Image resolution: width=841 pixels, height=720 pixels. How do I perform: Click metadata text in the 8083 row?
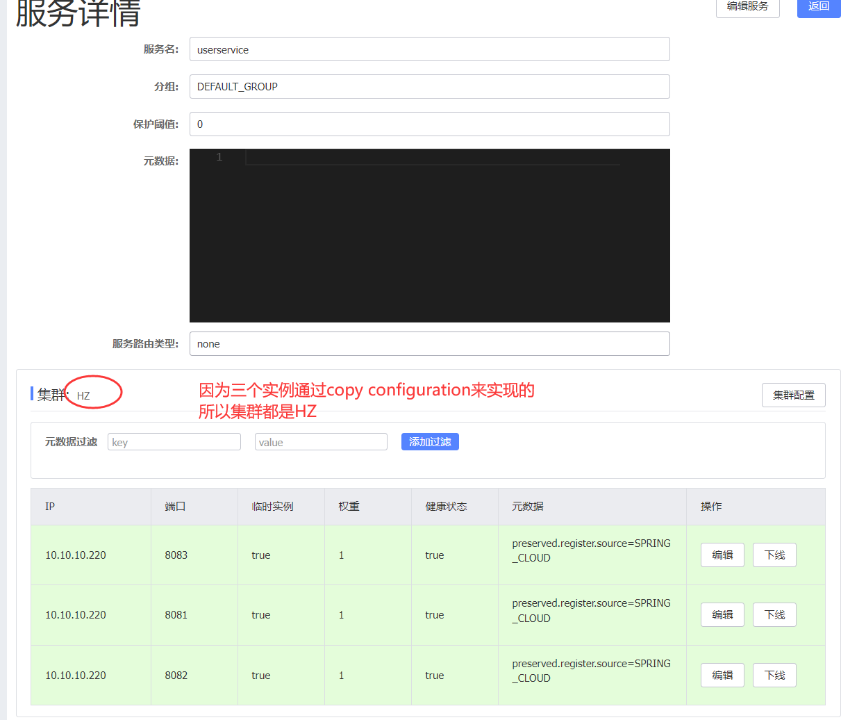tap(592, 550)
